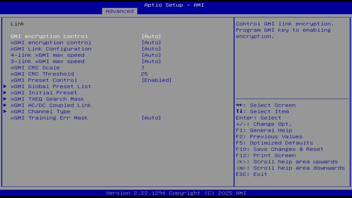Click the Aptio Setup title bar

coord(174,5)
